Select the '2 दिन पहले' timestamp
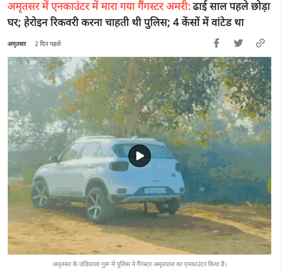The width and height of the screenshot is (281, 273). pyautogui.click(x=48, y=44)
